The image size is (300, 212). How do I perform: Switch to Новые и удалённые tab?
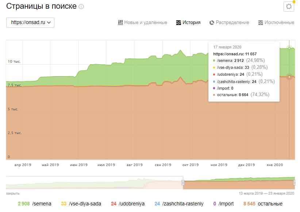click(143, 23)
